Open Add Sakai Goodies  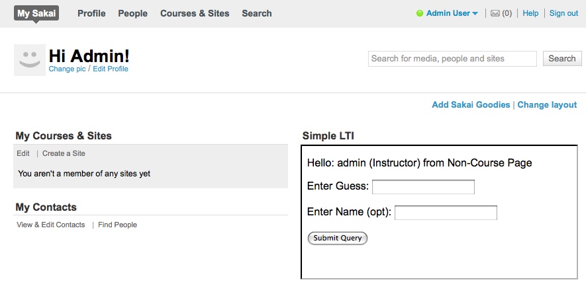[x=471, y=105]
